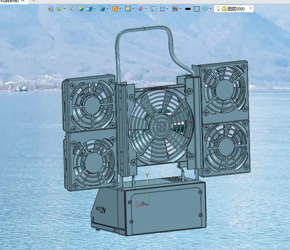
Task: Open the view orientation dropdown arrow
Action: 107,9
